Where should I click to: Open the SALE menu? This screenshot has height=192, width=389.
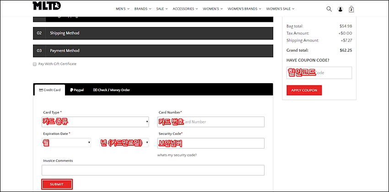coord(162,9)
